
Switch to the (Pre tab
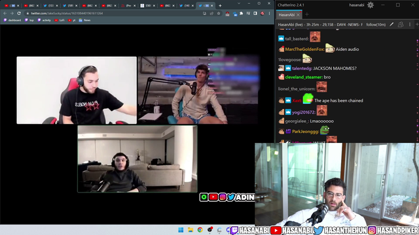point(128,6)
